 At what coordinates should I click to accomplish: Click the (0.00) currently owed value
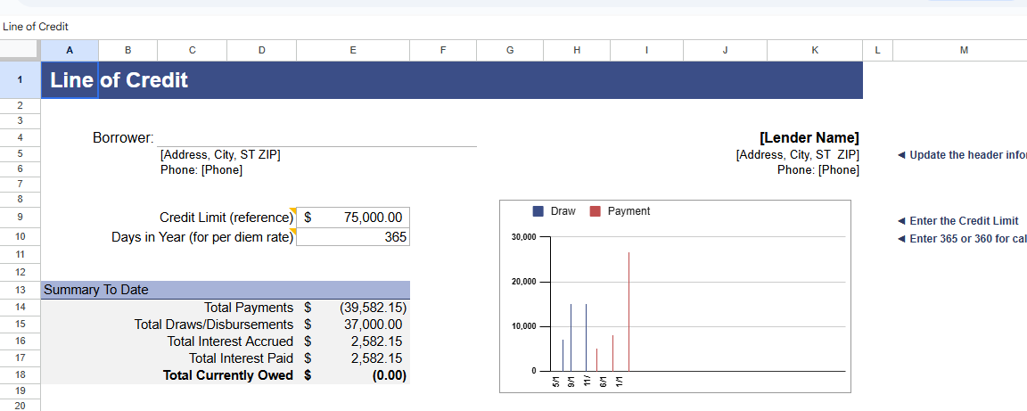pyautogui.click(x=389, y=375)
